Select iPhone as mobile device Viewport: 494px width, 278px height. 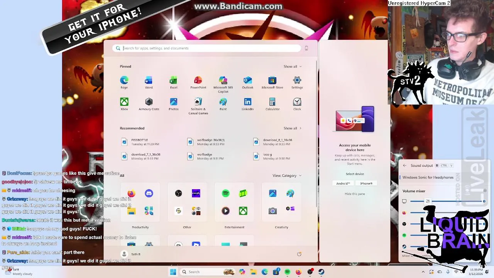[366, 183]
